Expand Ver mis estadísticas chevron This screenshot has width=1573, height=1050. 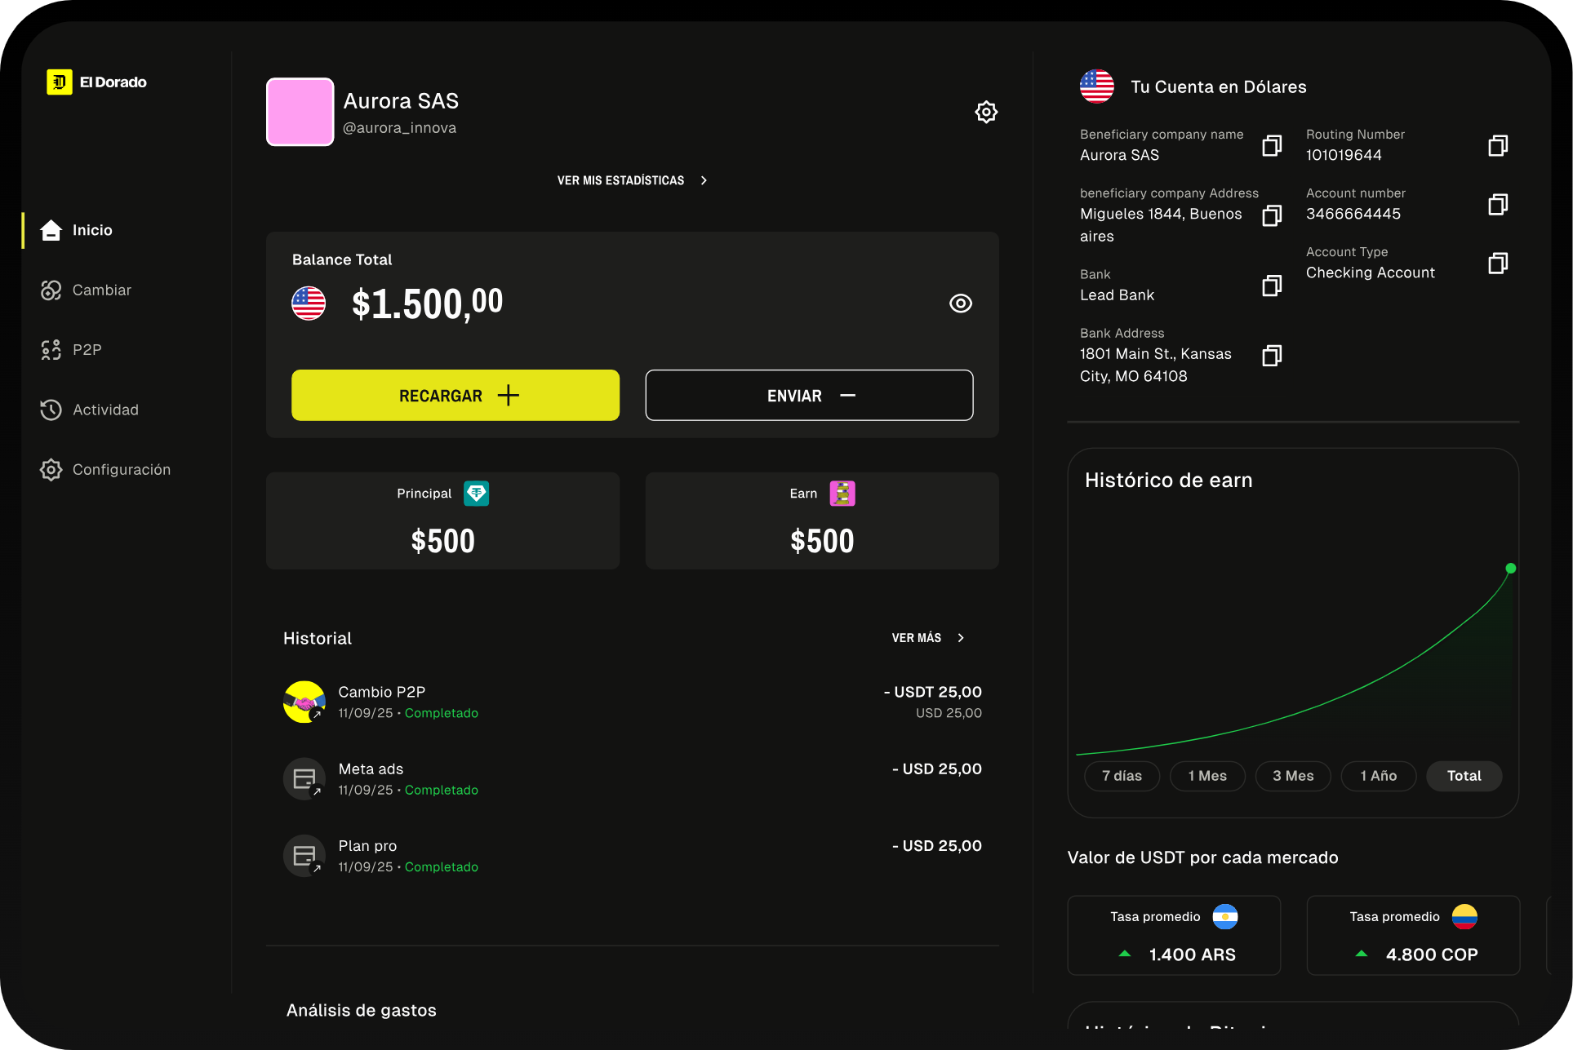704,180
